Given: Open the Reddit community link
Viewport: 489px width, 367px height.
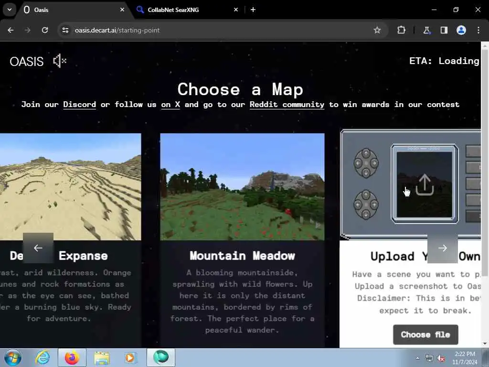Looking at the screenshot, I should click(287, 105).
